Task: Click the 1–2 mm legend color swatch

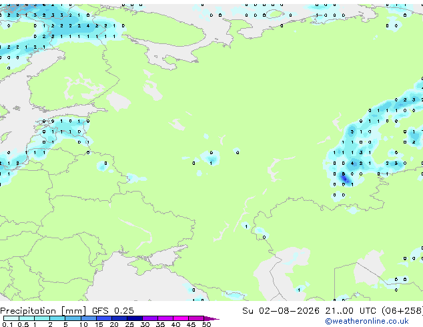Action: (x=42, y=318)
